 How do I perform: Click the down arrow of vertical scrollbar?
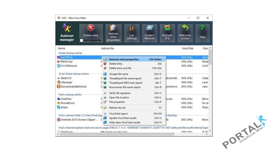click(x=210, y=131)
